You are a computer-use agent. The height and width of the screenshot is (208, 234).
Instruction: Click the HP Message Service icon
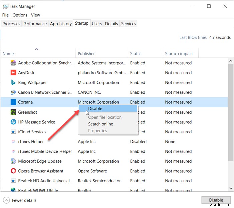point(13,122)
